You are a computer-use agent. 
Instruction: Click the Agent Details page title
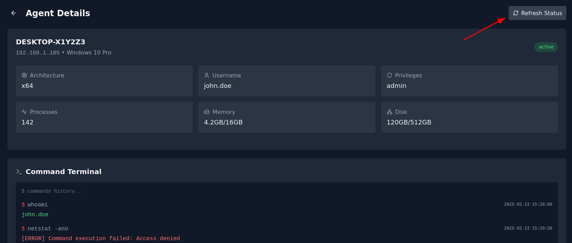[58, 13]
